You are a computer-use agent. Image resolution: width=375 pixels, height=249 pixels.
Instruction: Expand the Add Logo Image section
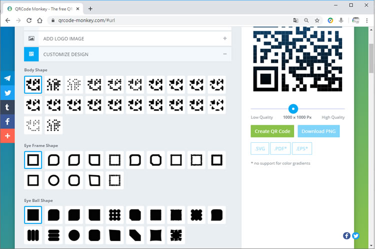pyautogui.click(x=127, y=38)
